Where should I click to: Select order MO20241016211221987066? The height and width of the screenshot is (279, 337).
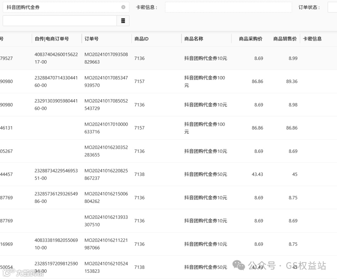pyautogui.click(x=106, y=244)
